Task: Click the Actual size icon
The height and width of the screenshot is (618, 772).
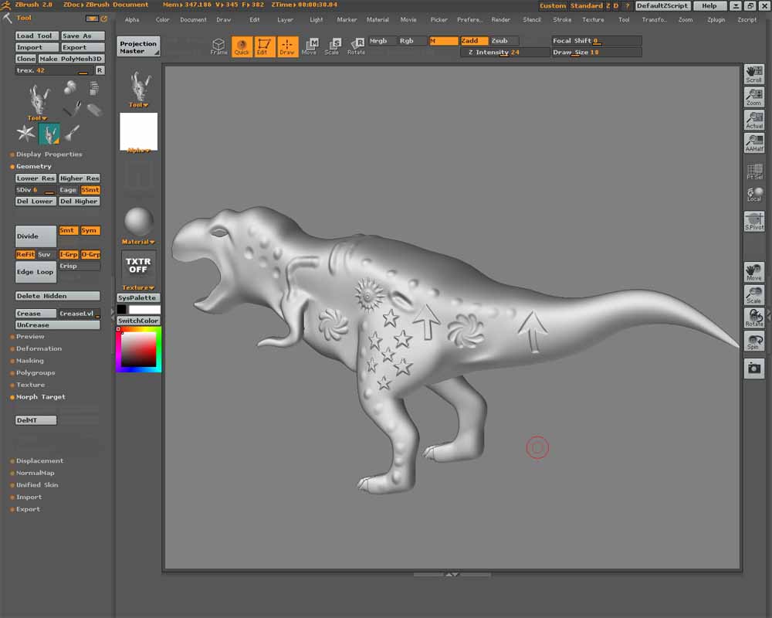Action: [753, 121]
